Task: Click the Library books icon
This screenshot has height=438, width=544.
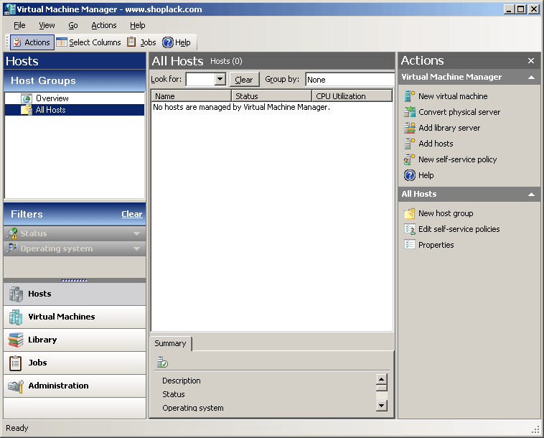Action: click(16, 340)
